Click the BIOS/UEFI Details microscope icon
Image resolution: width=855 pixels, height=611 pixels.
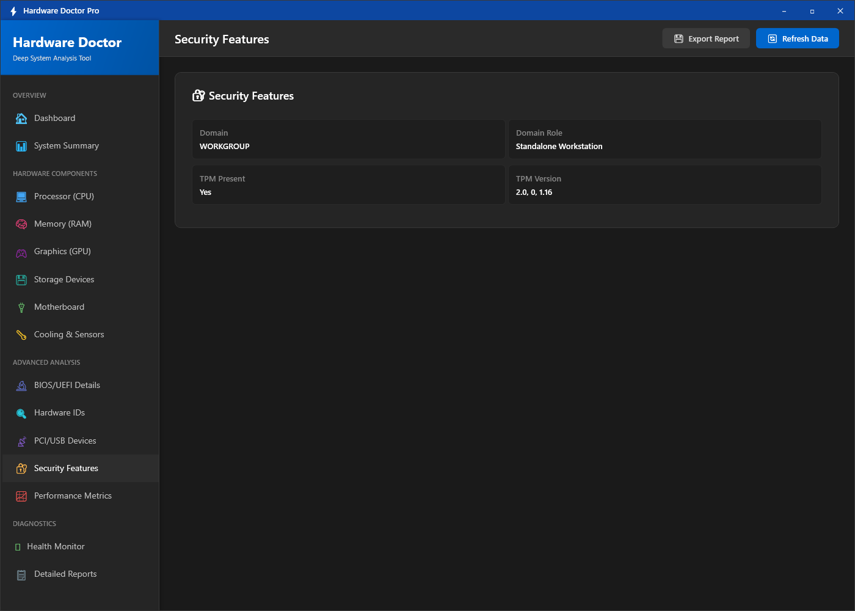(x=21, y=386)
